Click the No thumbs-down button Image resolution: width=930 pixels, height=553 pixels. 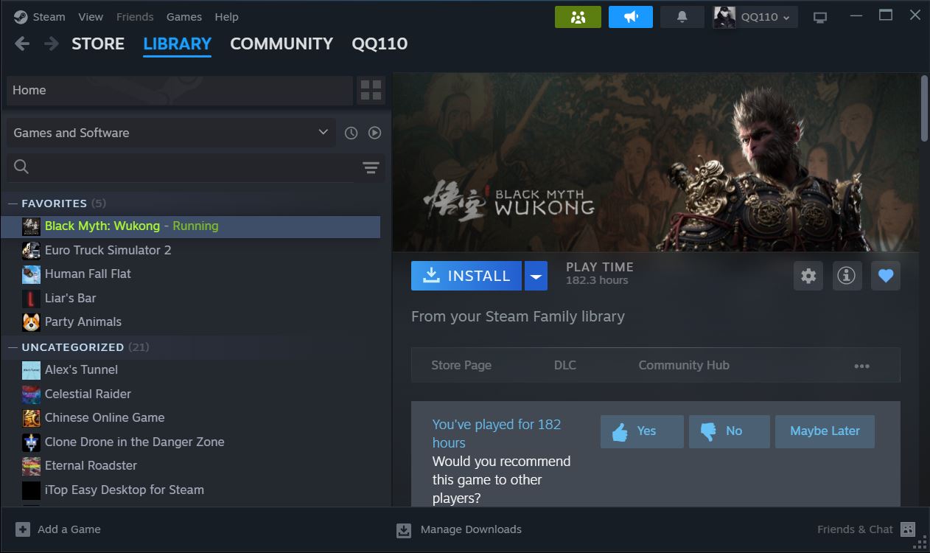pyautogui.click(x=730, y=431)
